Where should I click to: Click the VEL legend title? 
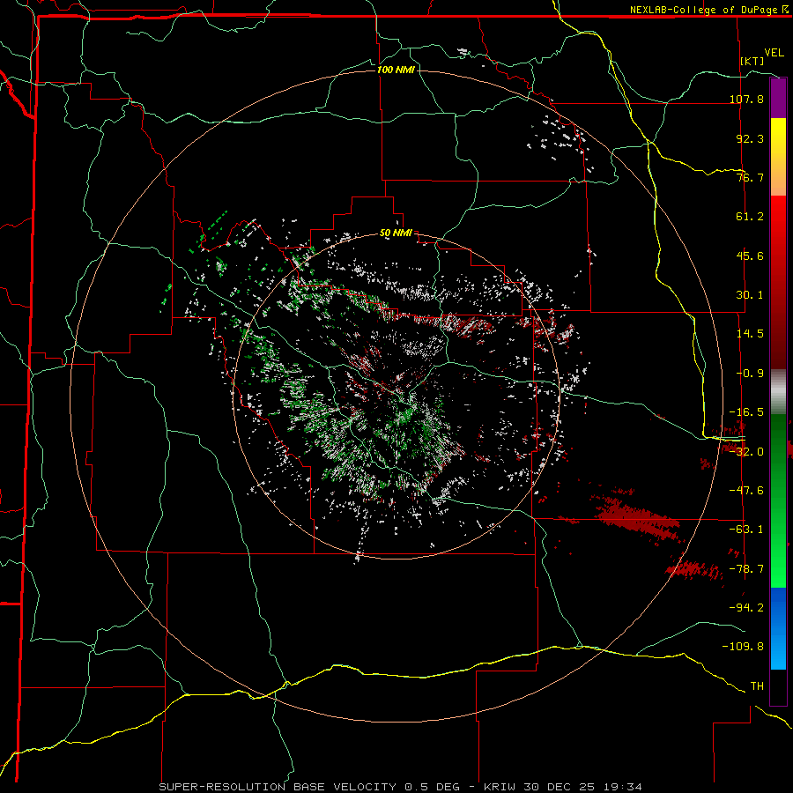coord(774,53)
